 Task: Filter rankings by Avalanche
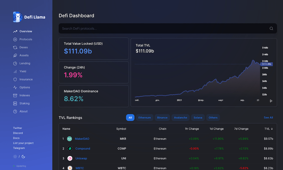(181, 118)
